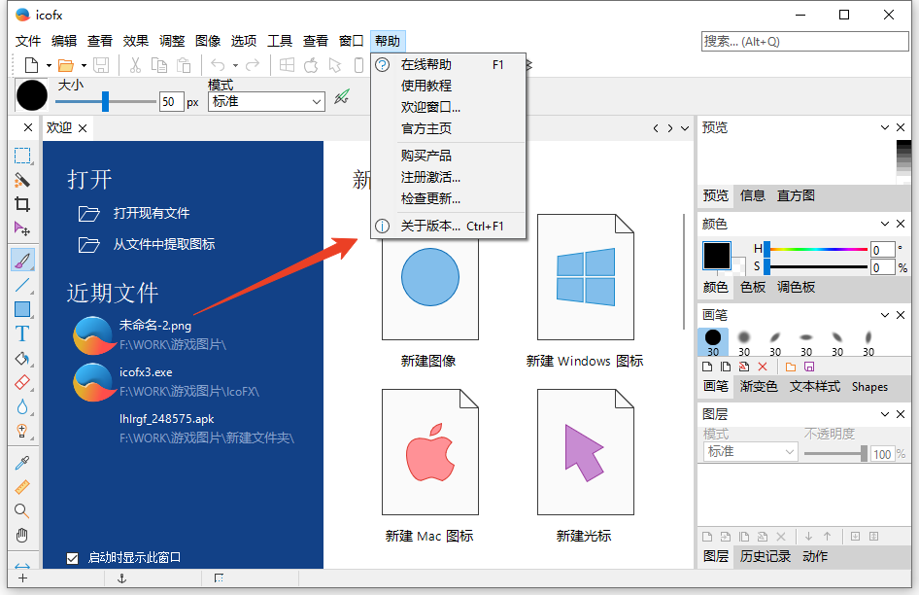Collapse the 颜色 panel with its chevron
Screen dimensions: 919x595
883,224
